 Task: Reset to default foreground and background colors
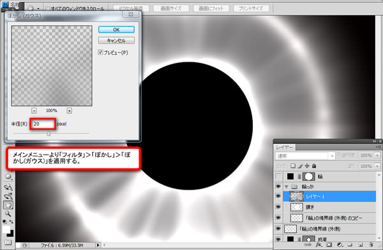click(4, 221)
